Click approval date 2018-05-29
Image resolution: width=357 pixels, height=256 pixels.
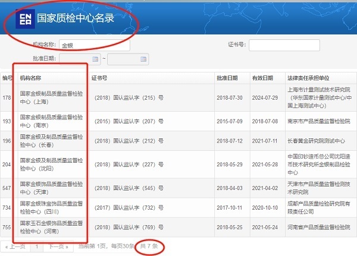point(230,165)
